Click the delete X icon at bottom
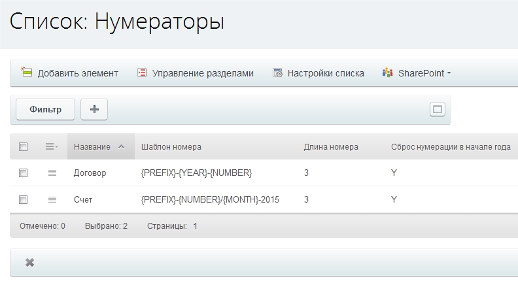The width and height of the screenshot is (518, 283). pos(29,263)
